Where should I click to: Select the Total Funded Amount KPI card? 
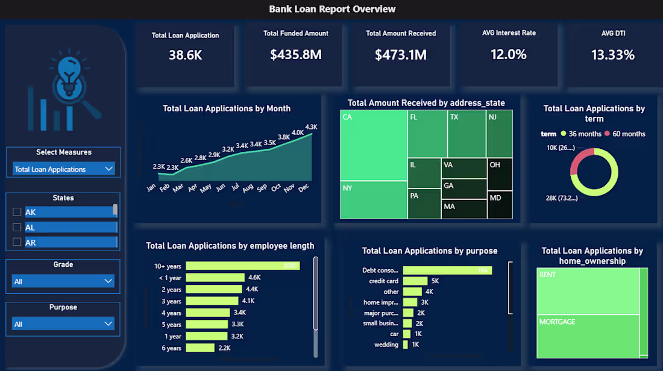point(296,54)
